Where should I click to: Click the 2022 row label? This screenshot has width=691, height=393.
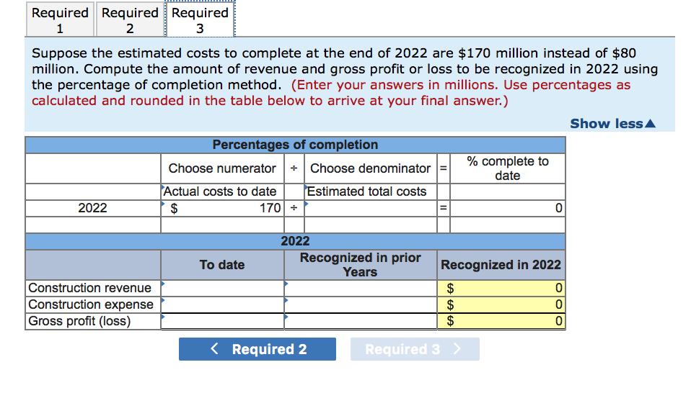point(92,208)
